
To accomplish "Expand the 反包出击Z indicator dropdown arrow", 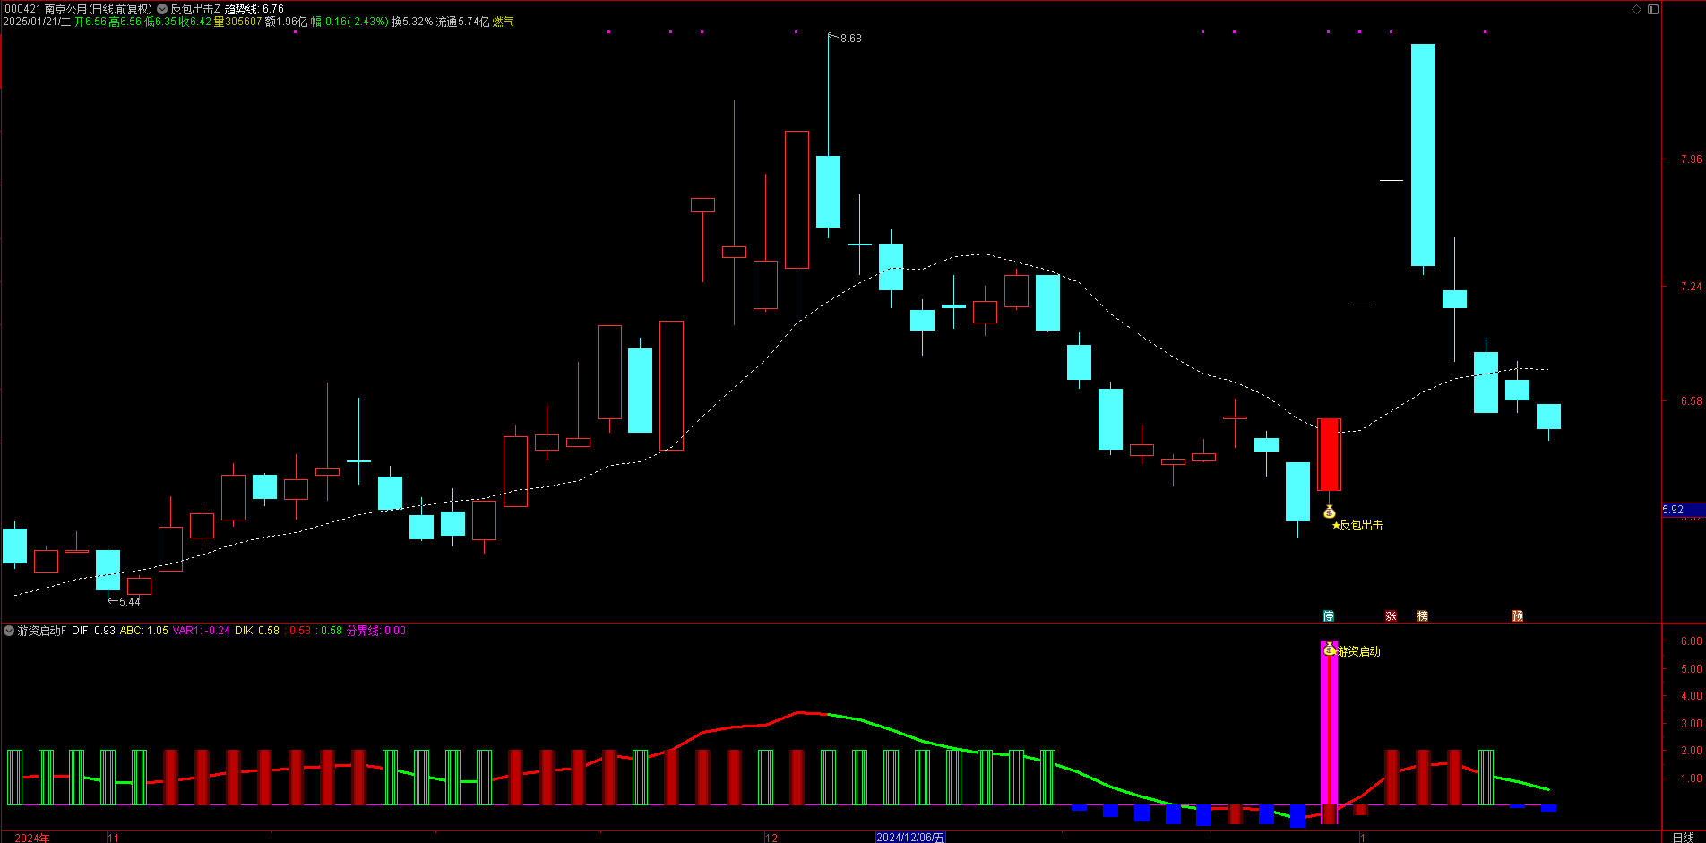I will [162, 9].
